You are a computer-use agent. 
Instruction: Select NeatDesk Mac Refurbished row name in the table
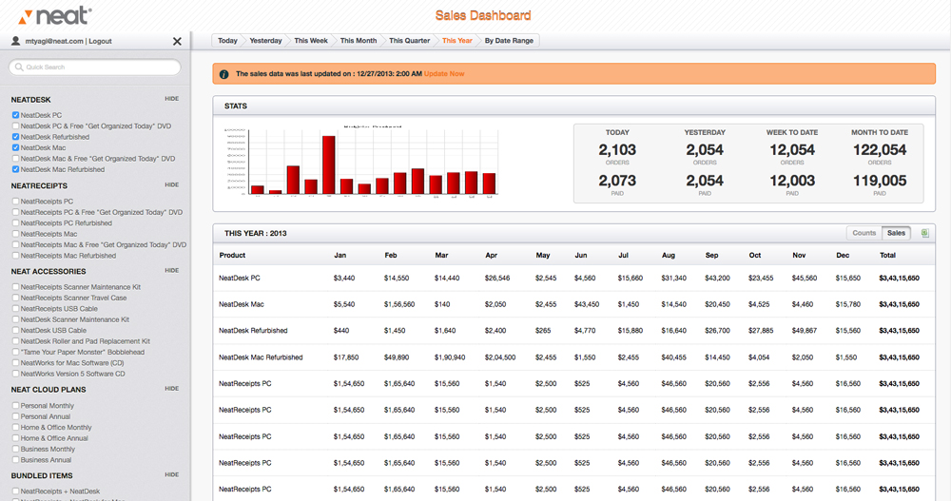[x=261, y=357]
